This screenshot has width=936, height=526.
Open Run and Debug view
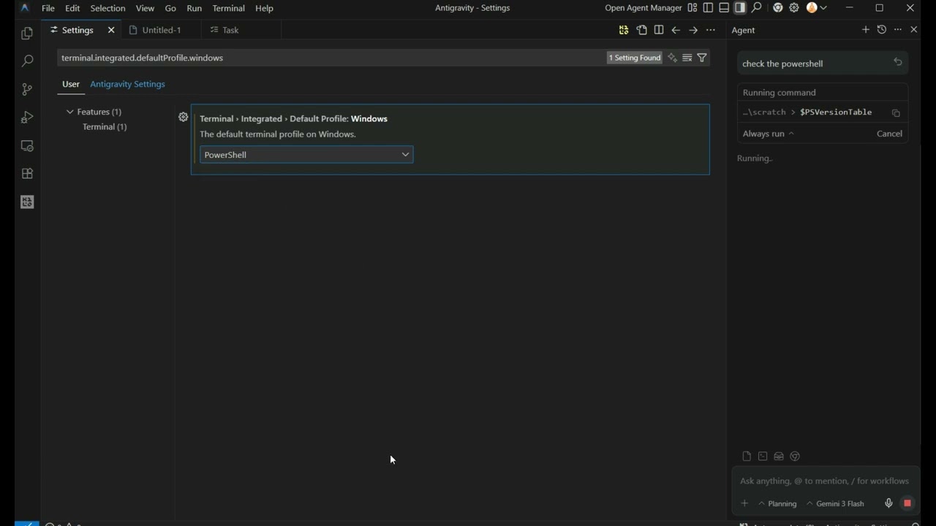(x=27, y=118)
